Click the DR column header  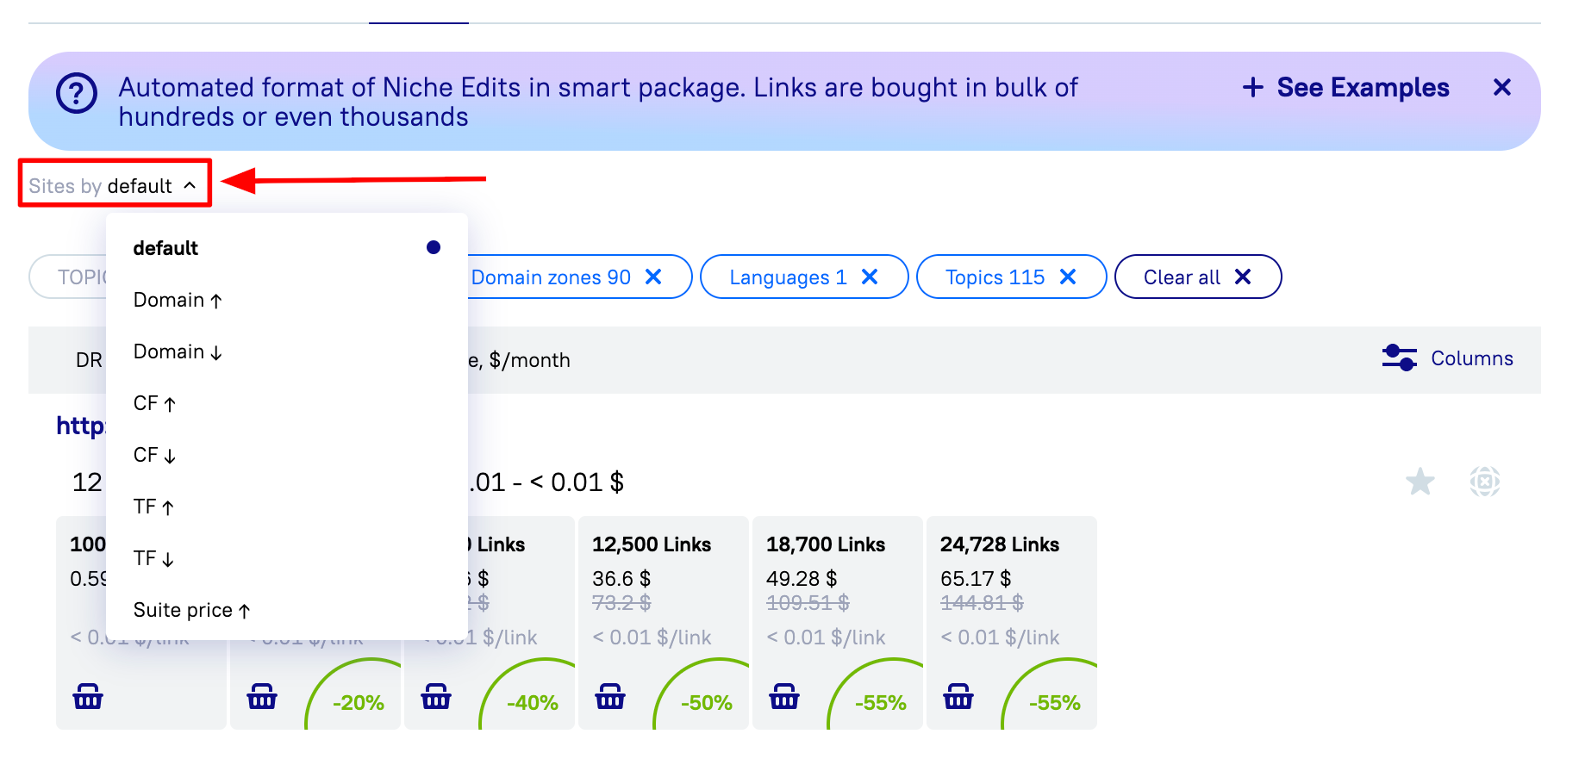pyautogui.click(x=89, y=360)
